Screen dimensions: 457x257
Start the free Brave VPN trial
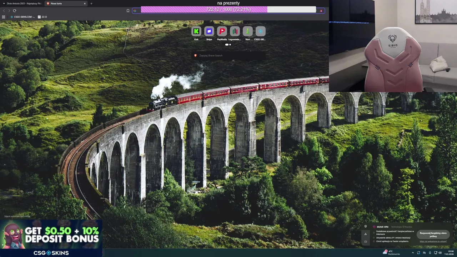pos(433,235)
